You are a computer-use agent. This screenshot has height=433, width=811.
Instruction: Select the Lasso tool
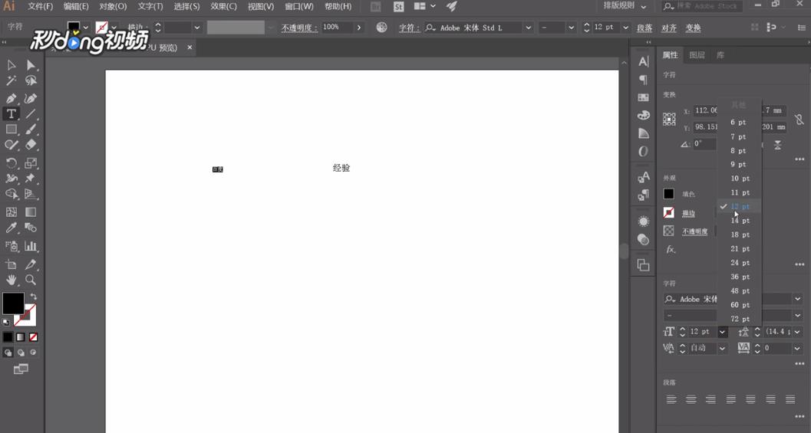coord(31,80)
